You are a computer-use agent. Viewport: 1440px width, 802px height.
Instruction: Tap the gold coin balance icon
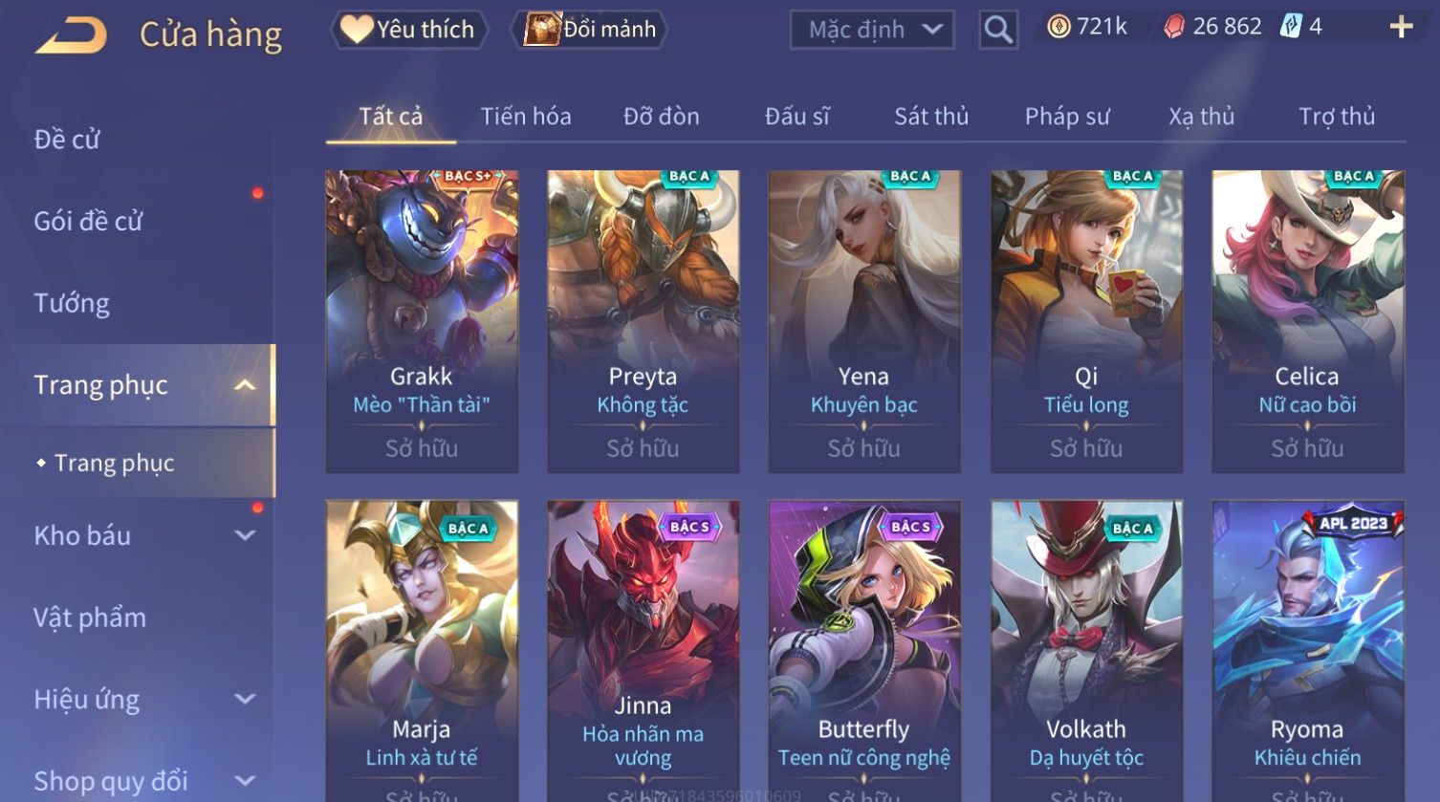point(1058,27)
